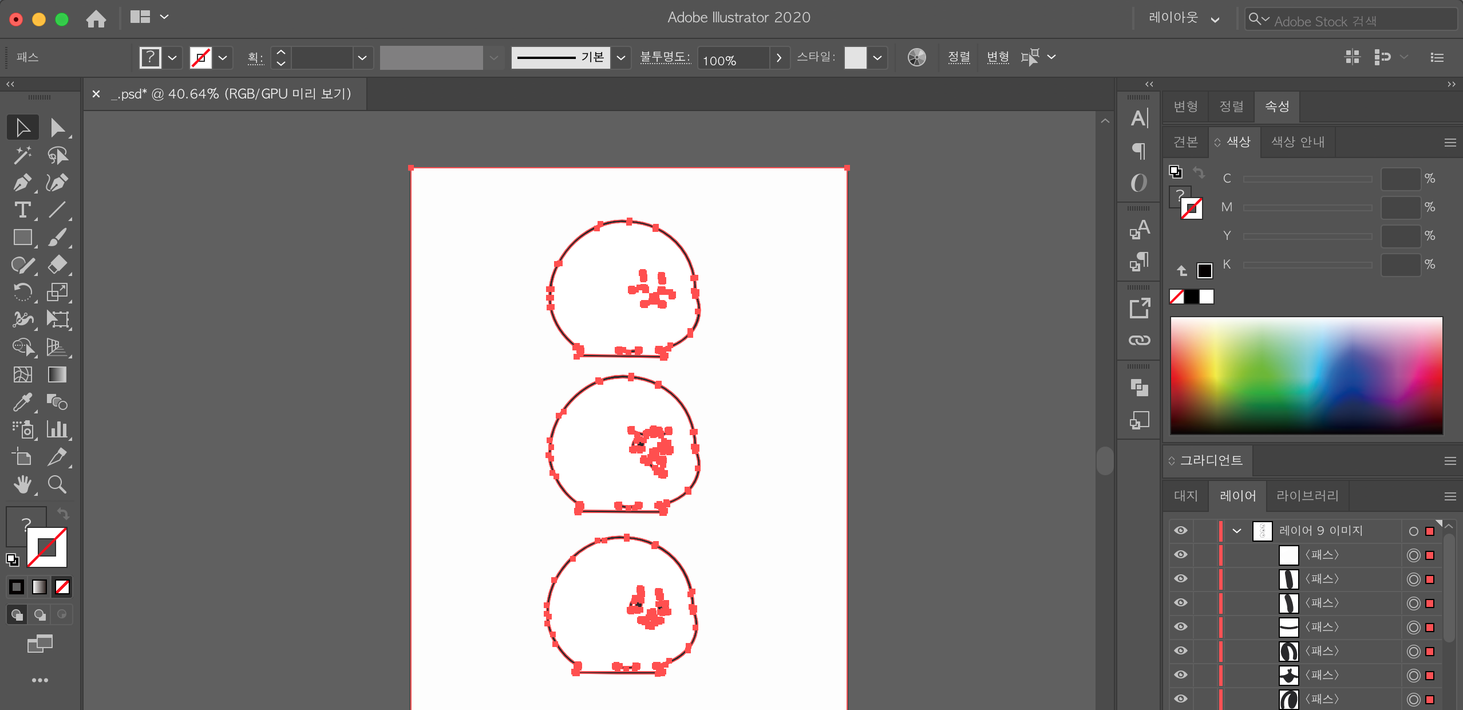Viewport: 1463px width, 710px height.
Task: Open 불투명도 opacity panel link
Action: coord(665,57)
